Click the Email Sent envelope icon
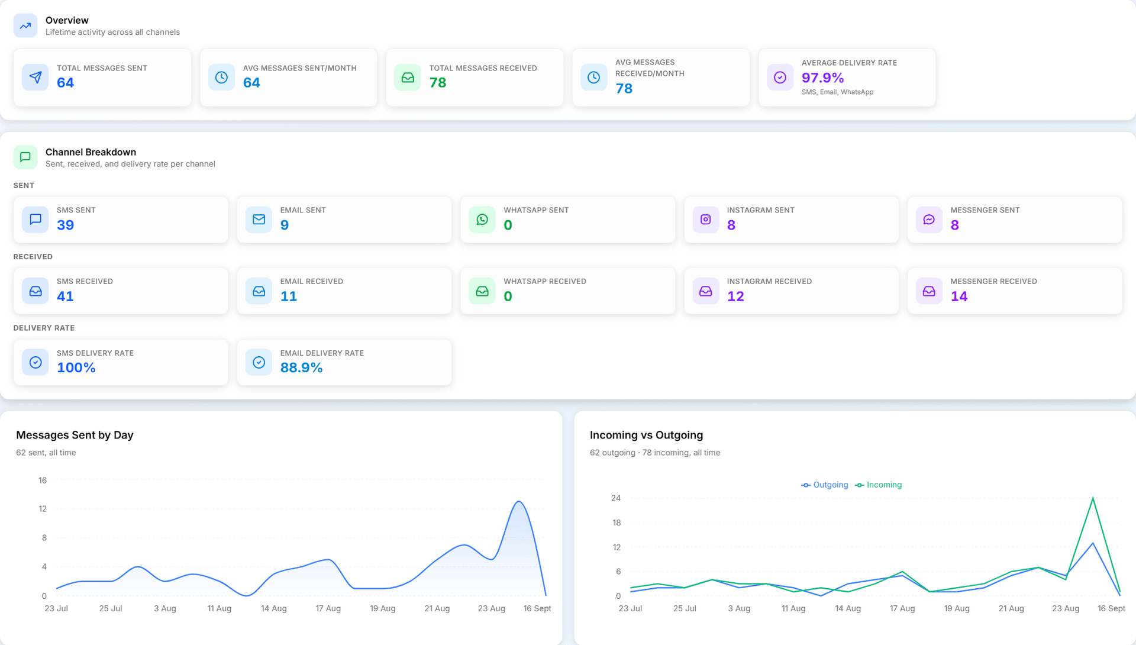 click(x=259, y=220)
